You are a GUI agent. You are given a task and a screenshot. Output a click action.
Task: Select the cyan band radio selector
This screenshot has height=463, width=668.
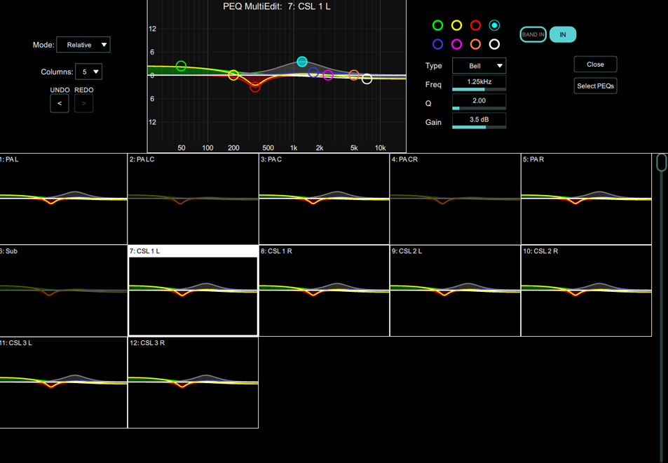pyautogui.click(x=494, y=25)
